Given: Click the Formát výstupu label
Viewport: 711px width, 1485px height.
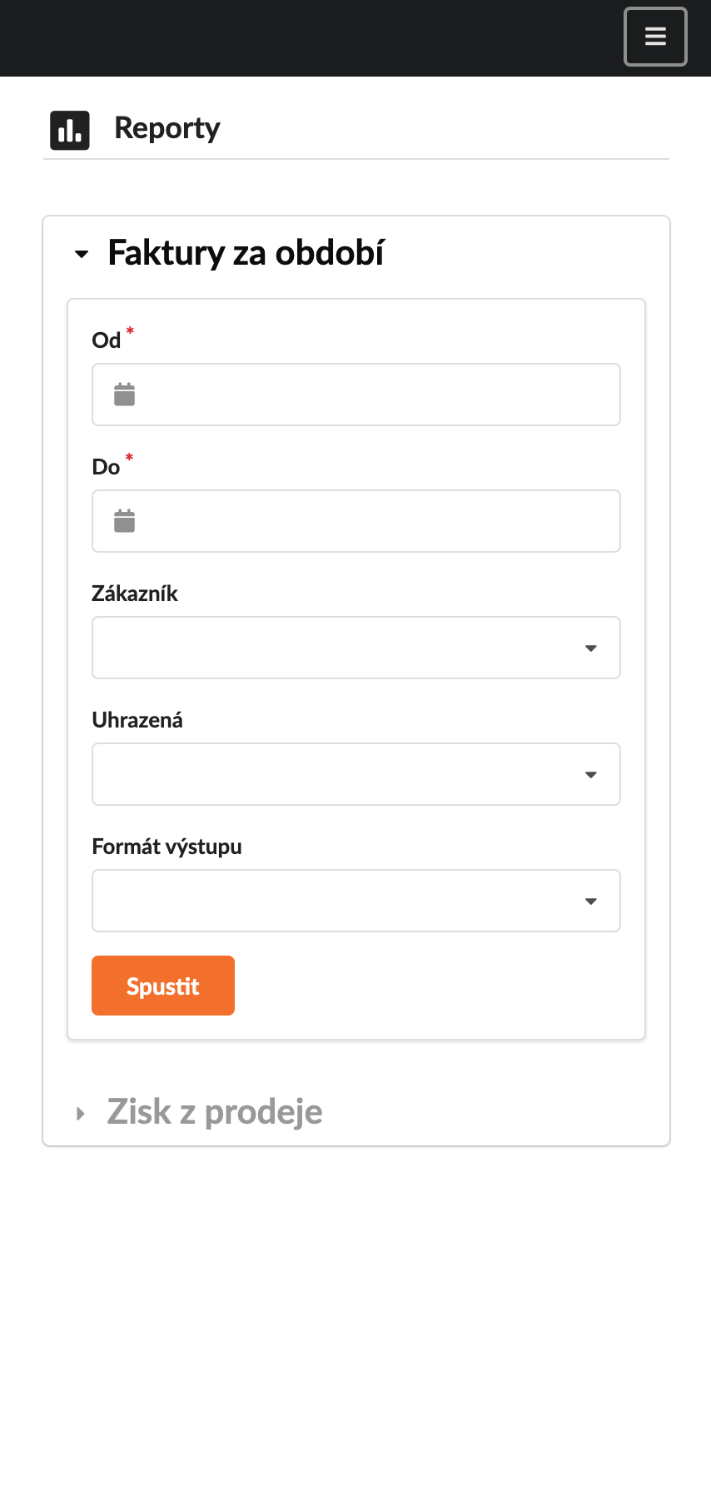Looking at the screenshot, I should [167, 847].
